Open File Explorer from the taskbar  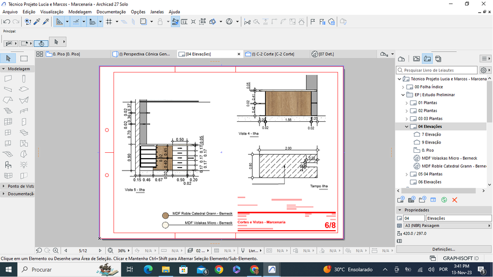166,270
